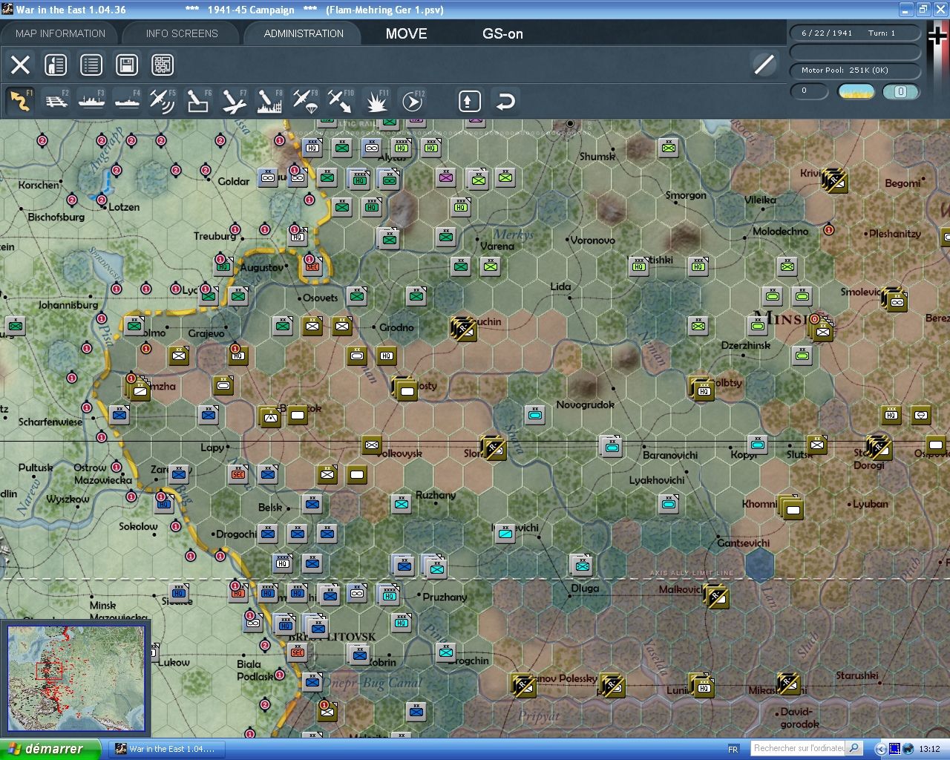The width and height of the screenshot is (950, 760).
Task: Open the list document icon
Action: point(91,65)
